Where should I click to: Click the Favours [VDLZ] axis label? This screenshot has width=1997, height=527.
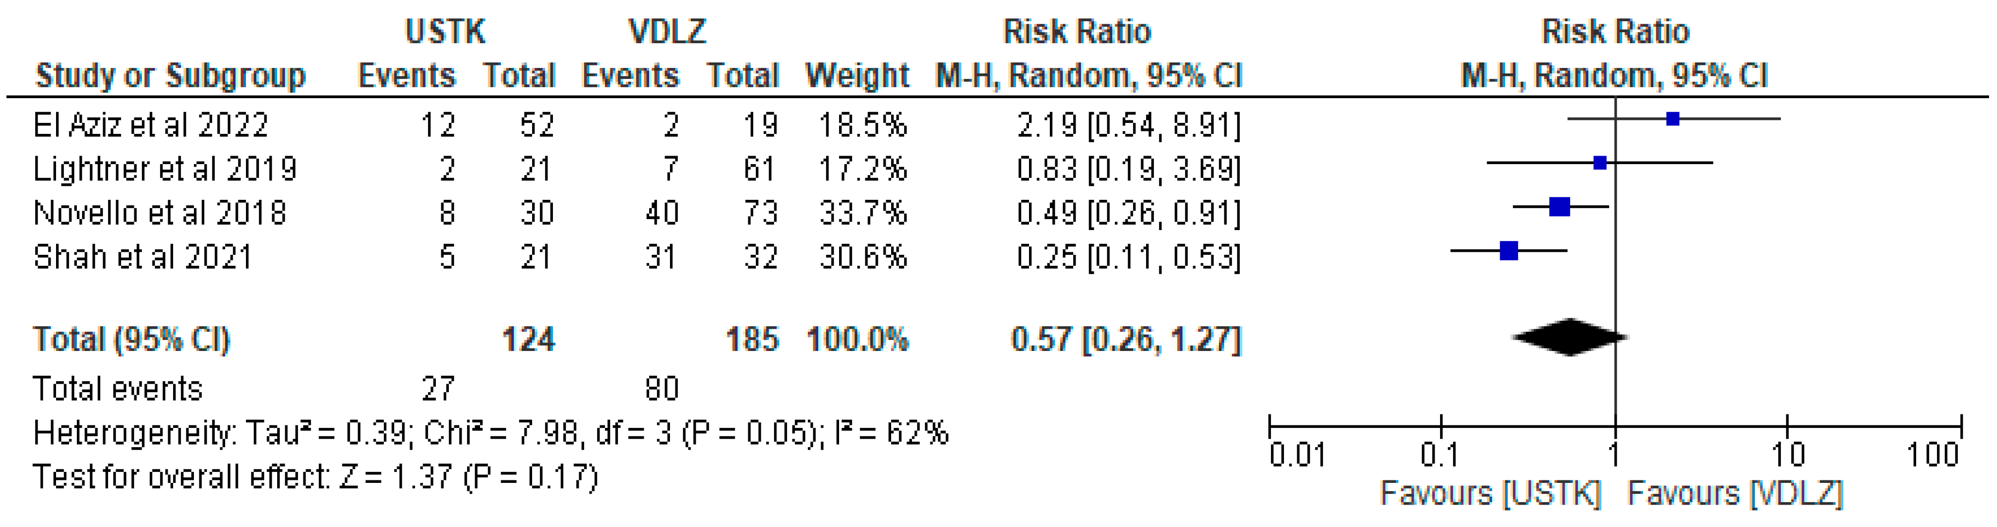tap(1734, 494)
